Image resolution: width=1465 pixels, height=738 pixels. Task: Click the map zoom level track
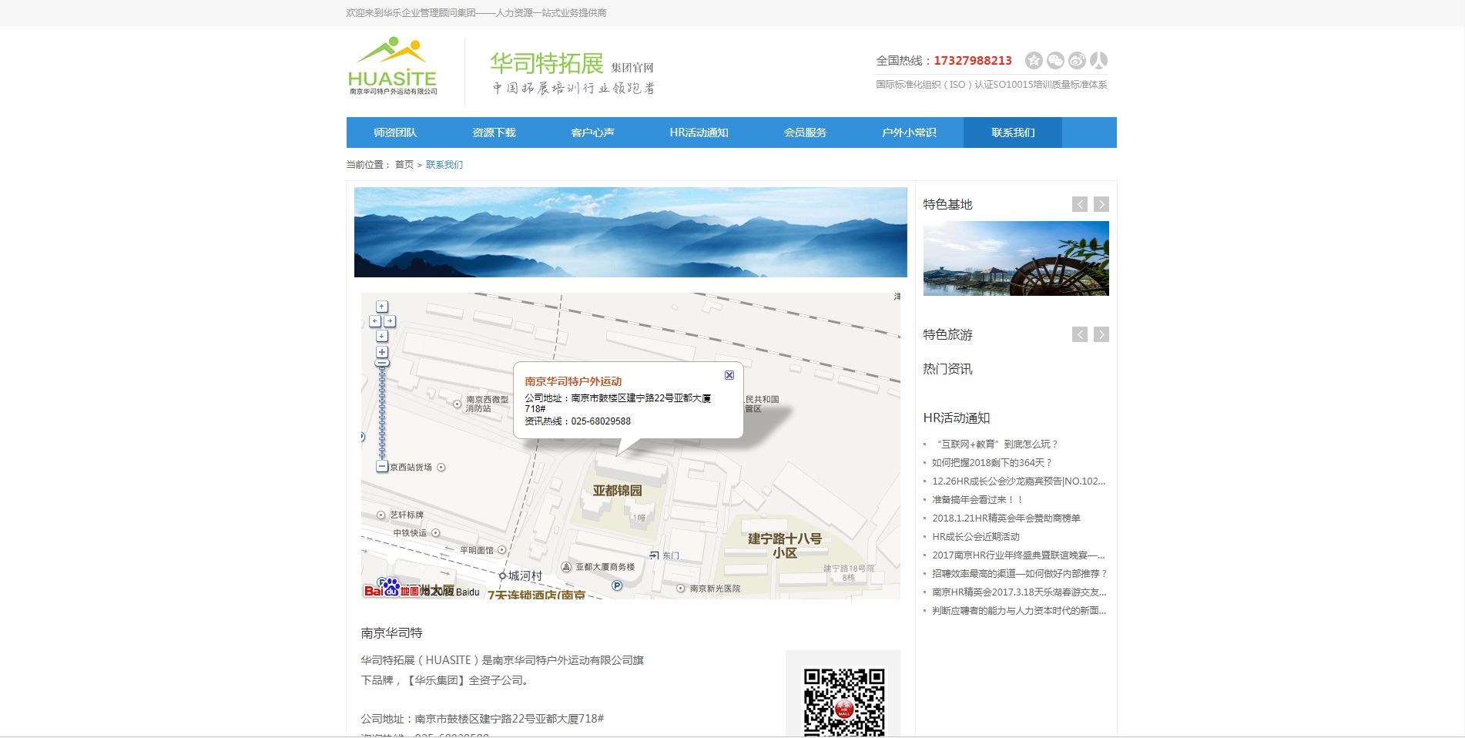[382, 413]
